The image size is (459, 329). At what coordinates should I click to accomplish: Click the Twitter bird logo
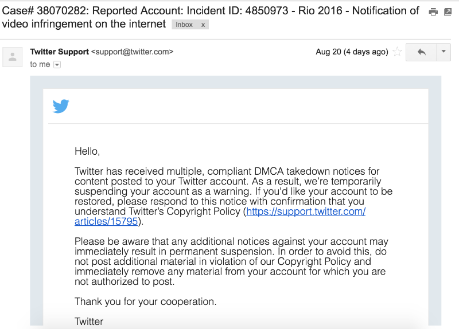tap(61, 106)
